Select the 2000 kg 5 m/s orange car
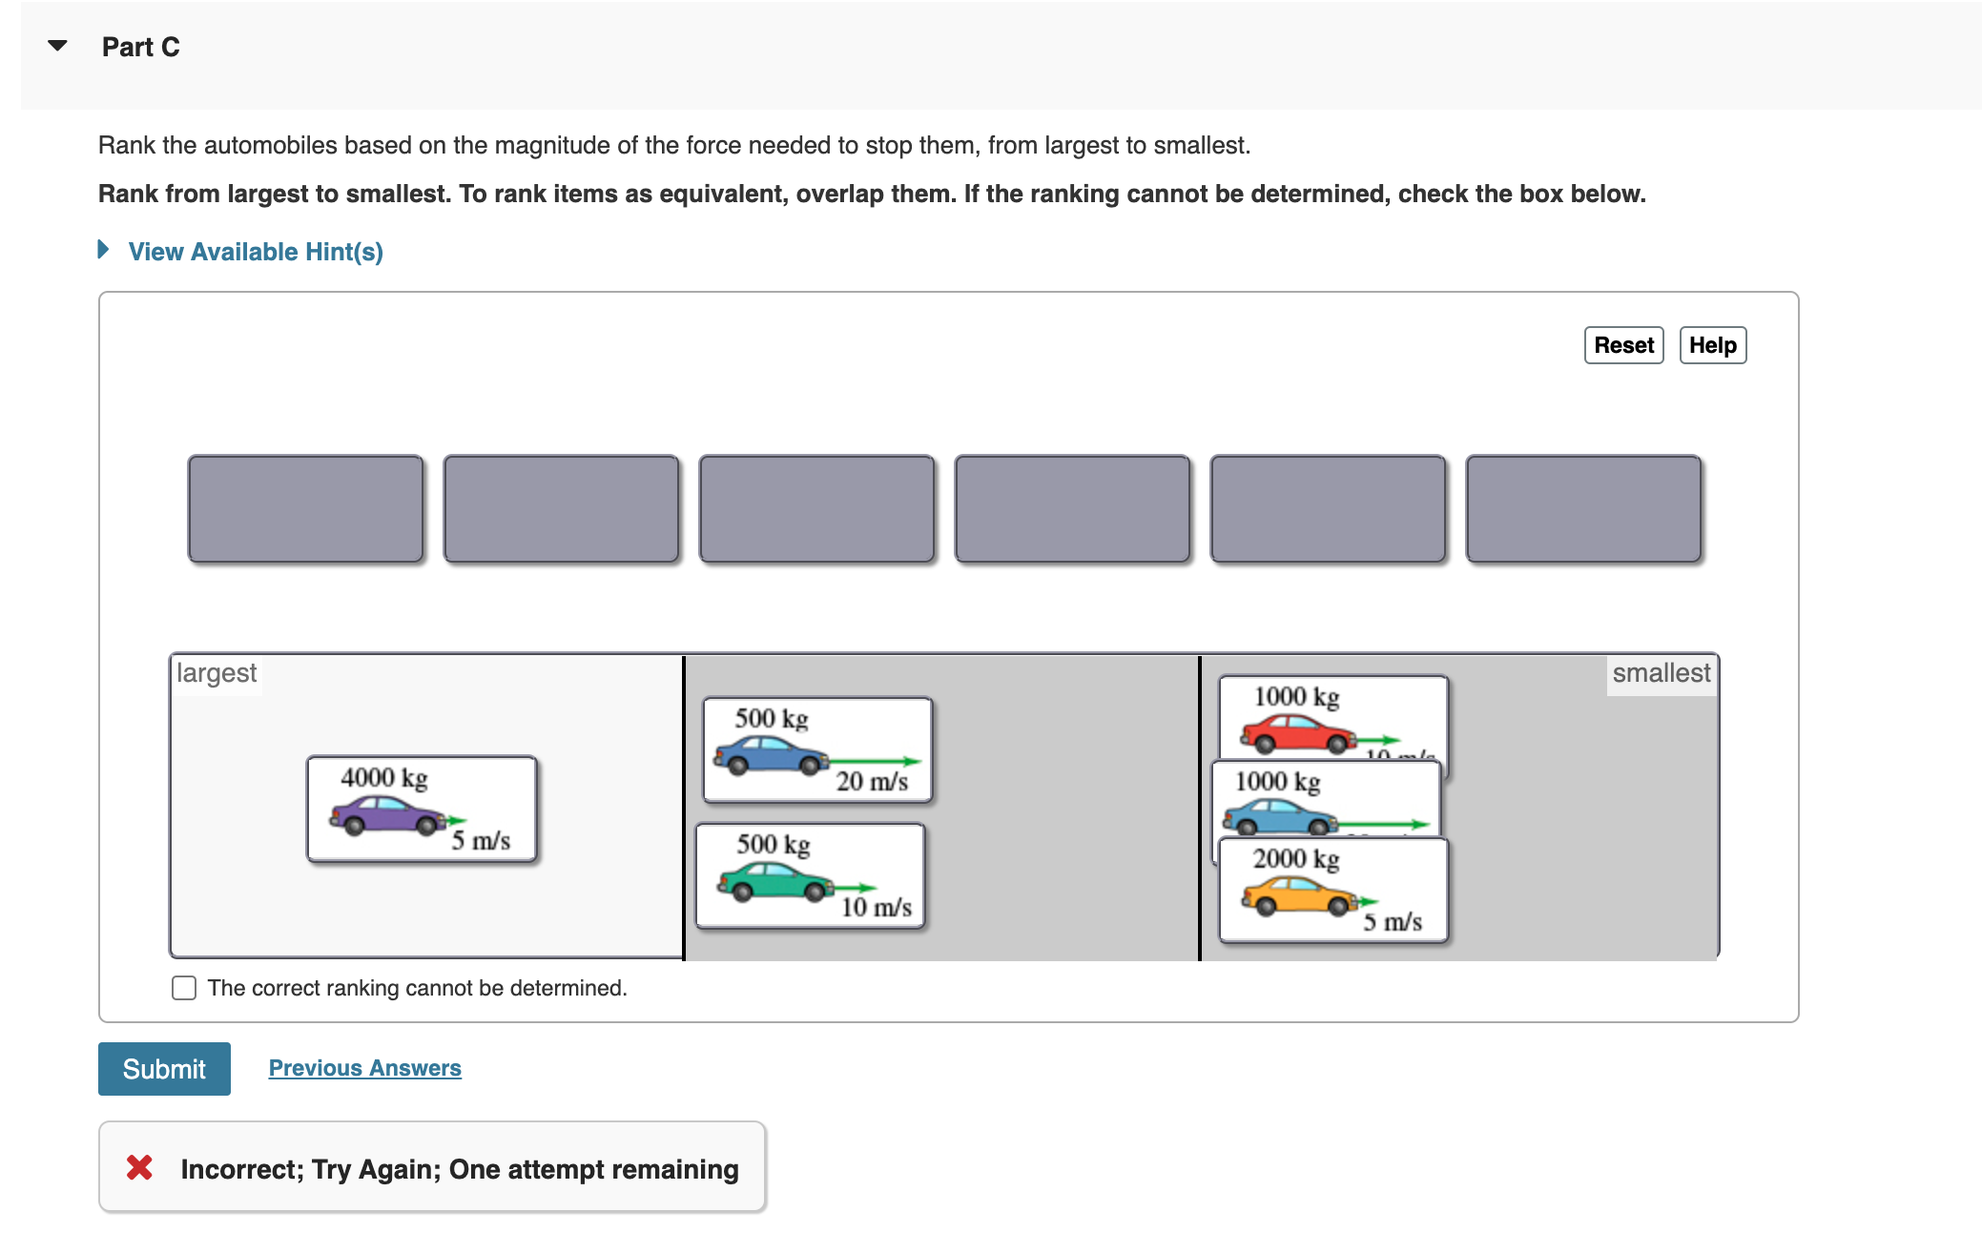Image resolution: width=1982 pixels, height=1253 pixels. [1333, 889]
